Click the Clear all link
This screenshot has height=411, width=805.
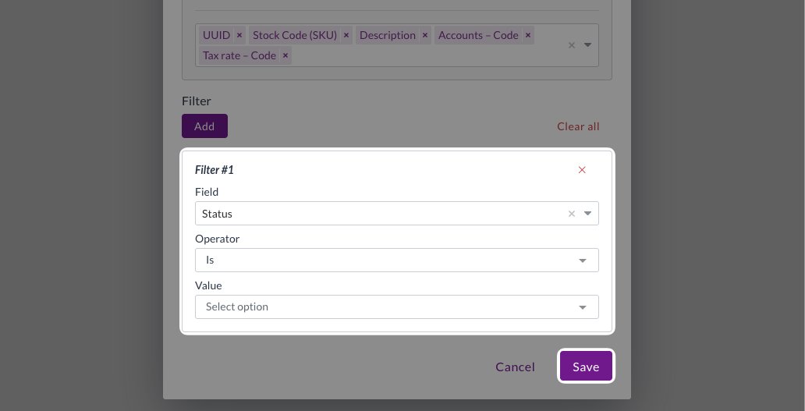(x=578, y=126)
